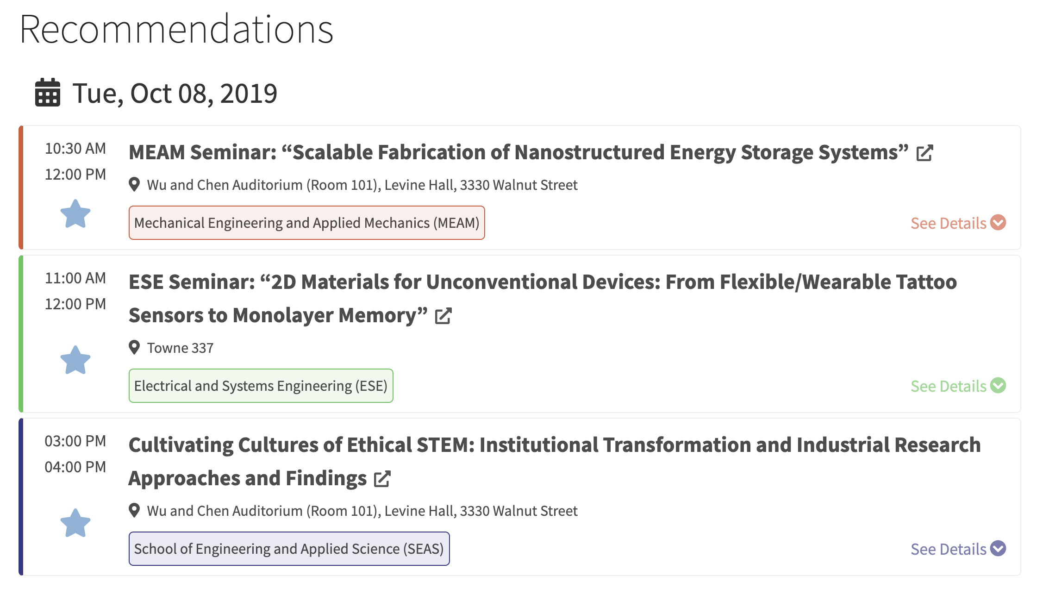Open the ESE Seminar 2D Materials title
This screenshot has width=1049, height=601.
click(543, 282)
